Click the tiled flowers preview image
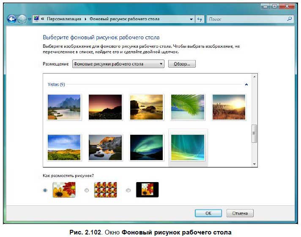This screenshot has width=301, height=237. (x=106, y=190)
